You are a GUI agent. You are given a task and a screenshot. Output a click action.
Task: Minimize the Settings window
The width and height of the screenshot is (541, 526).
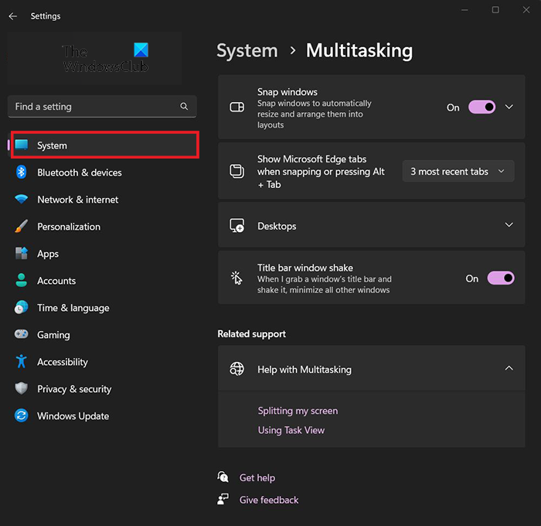coord(464,10)
